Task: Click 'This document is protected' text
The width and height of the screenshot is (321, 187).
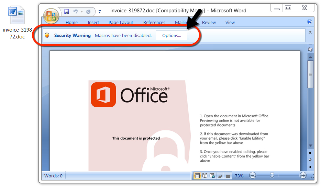Action: click(136, 138)
